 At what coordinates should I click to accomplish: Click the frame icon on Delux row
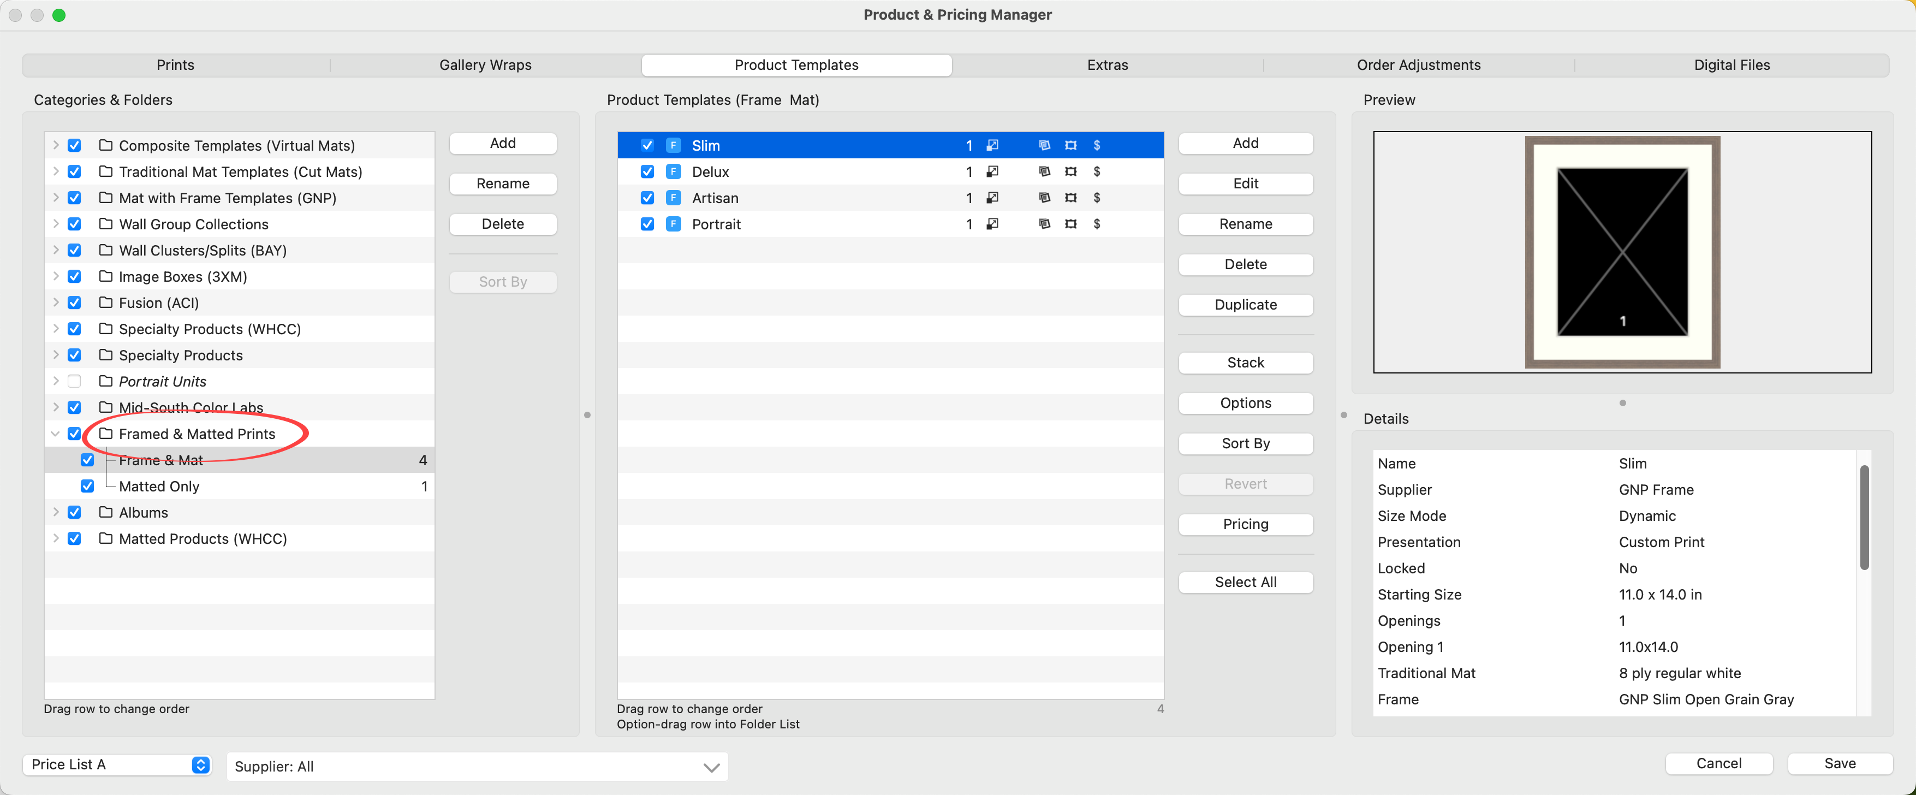point(1070,172)
